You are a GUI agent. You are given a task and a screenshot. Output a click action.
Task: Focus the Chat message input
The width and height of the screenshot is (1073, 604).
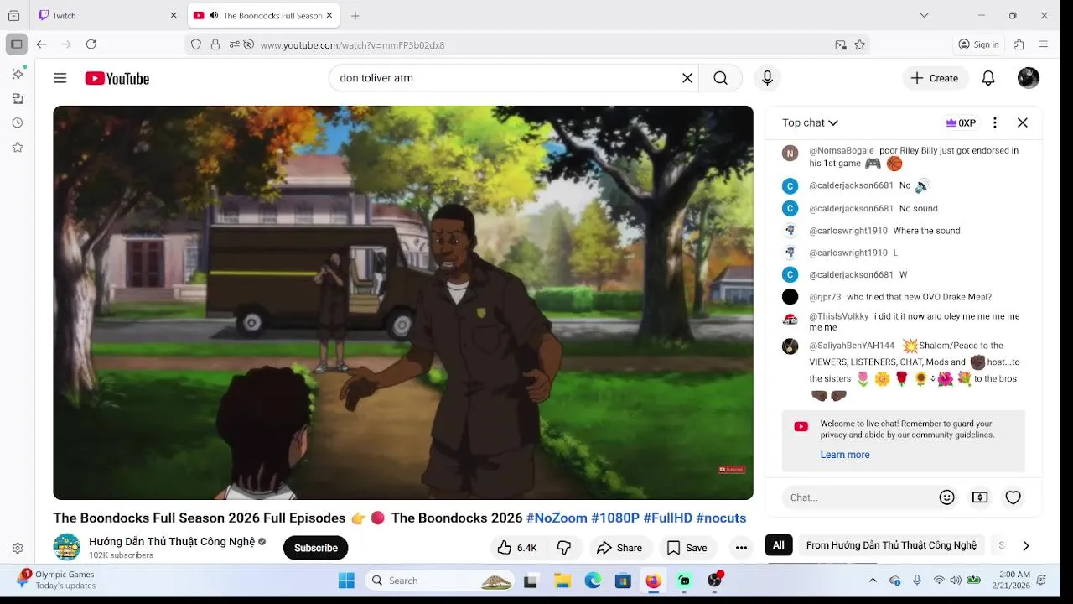(859, 497)
